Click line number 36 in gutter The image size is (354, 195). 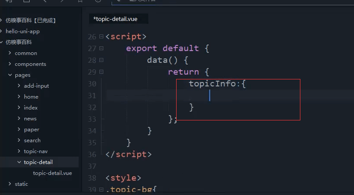[92, 154]
